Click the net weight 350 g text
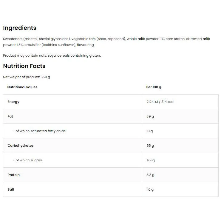The width and height of the screenshot is (221, 221). pyautogui.click(x=27, y=77)
